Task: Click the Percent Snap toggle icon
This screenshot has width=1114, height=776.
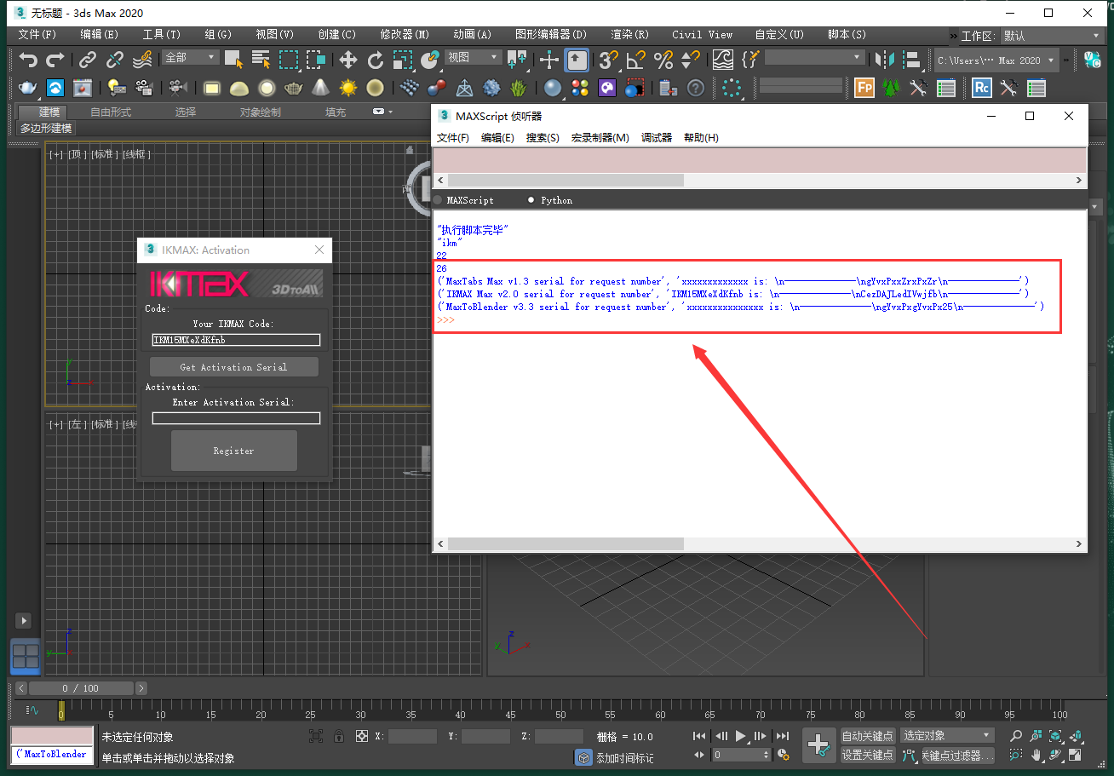Action: click(663, 60)
